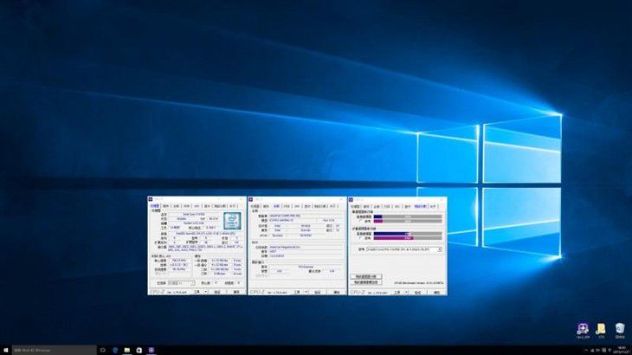Close the left CPU-Z window

click(x=241, y=199)
